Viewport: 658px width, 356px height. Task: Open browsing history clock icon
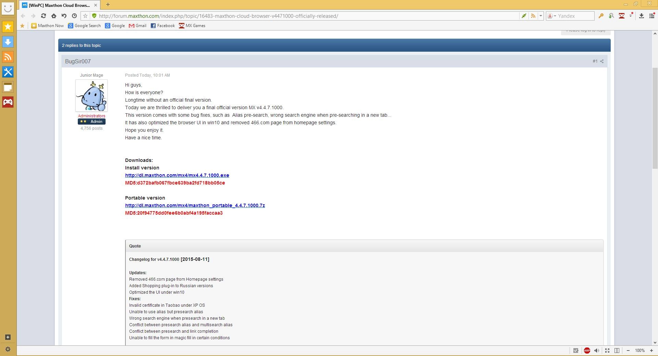tap(74, 16)
